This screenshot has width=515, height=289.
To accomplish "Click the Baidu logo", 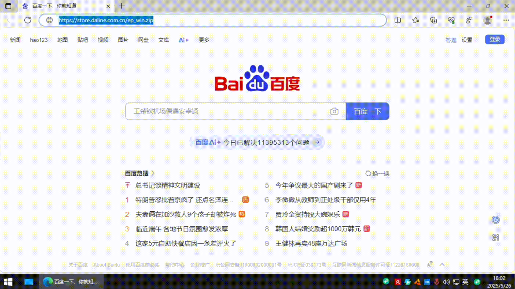I will 257,78.
